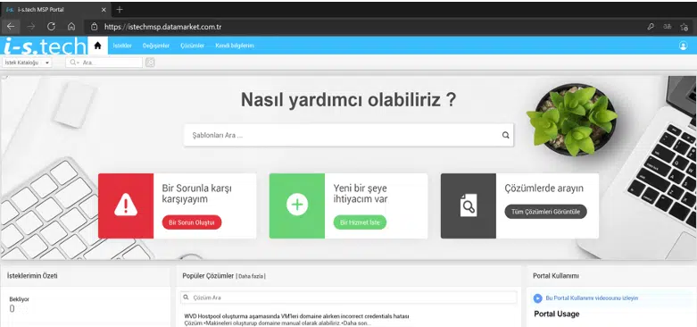This screenshot has height=327, width=697.
Task: Reload the page with browser refresh icon
Action: click(51, 27)
